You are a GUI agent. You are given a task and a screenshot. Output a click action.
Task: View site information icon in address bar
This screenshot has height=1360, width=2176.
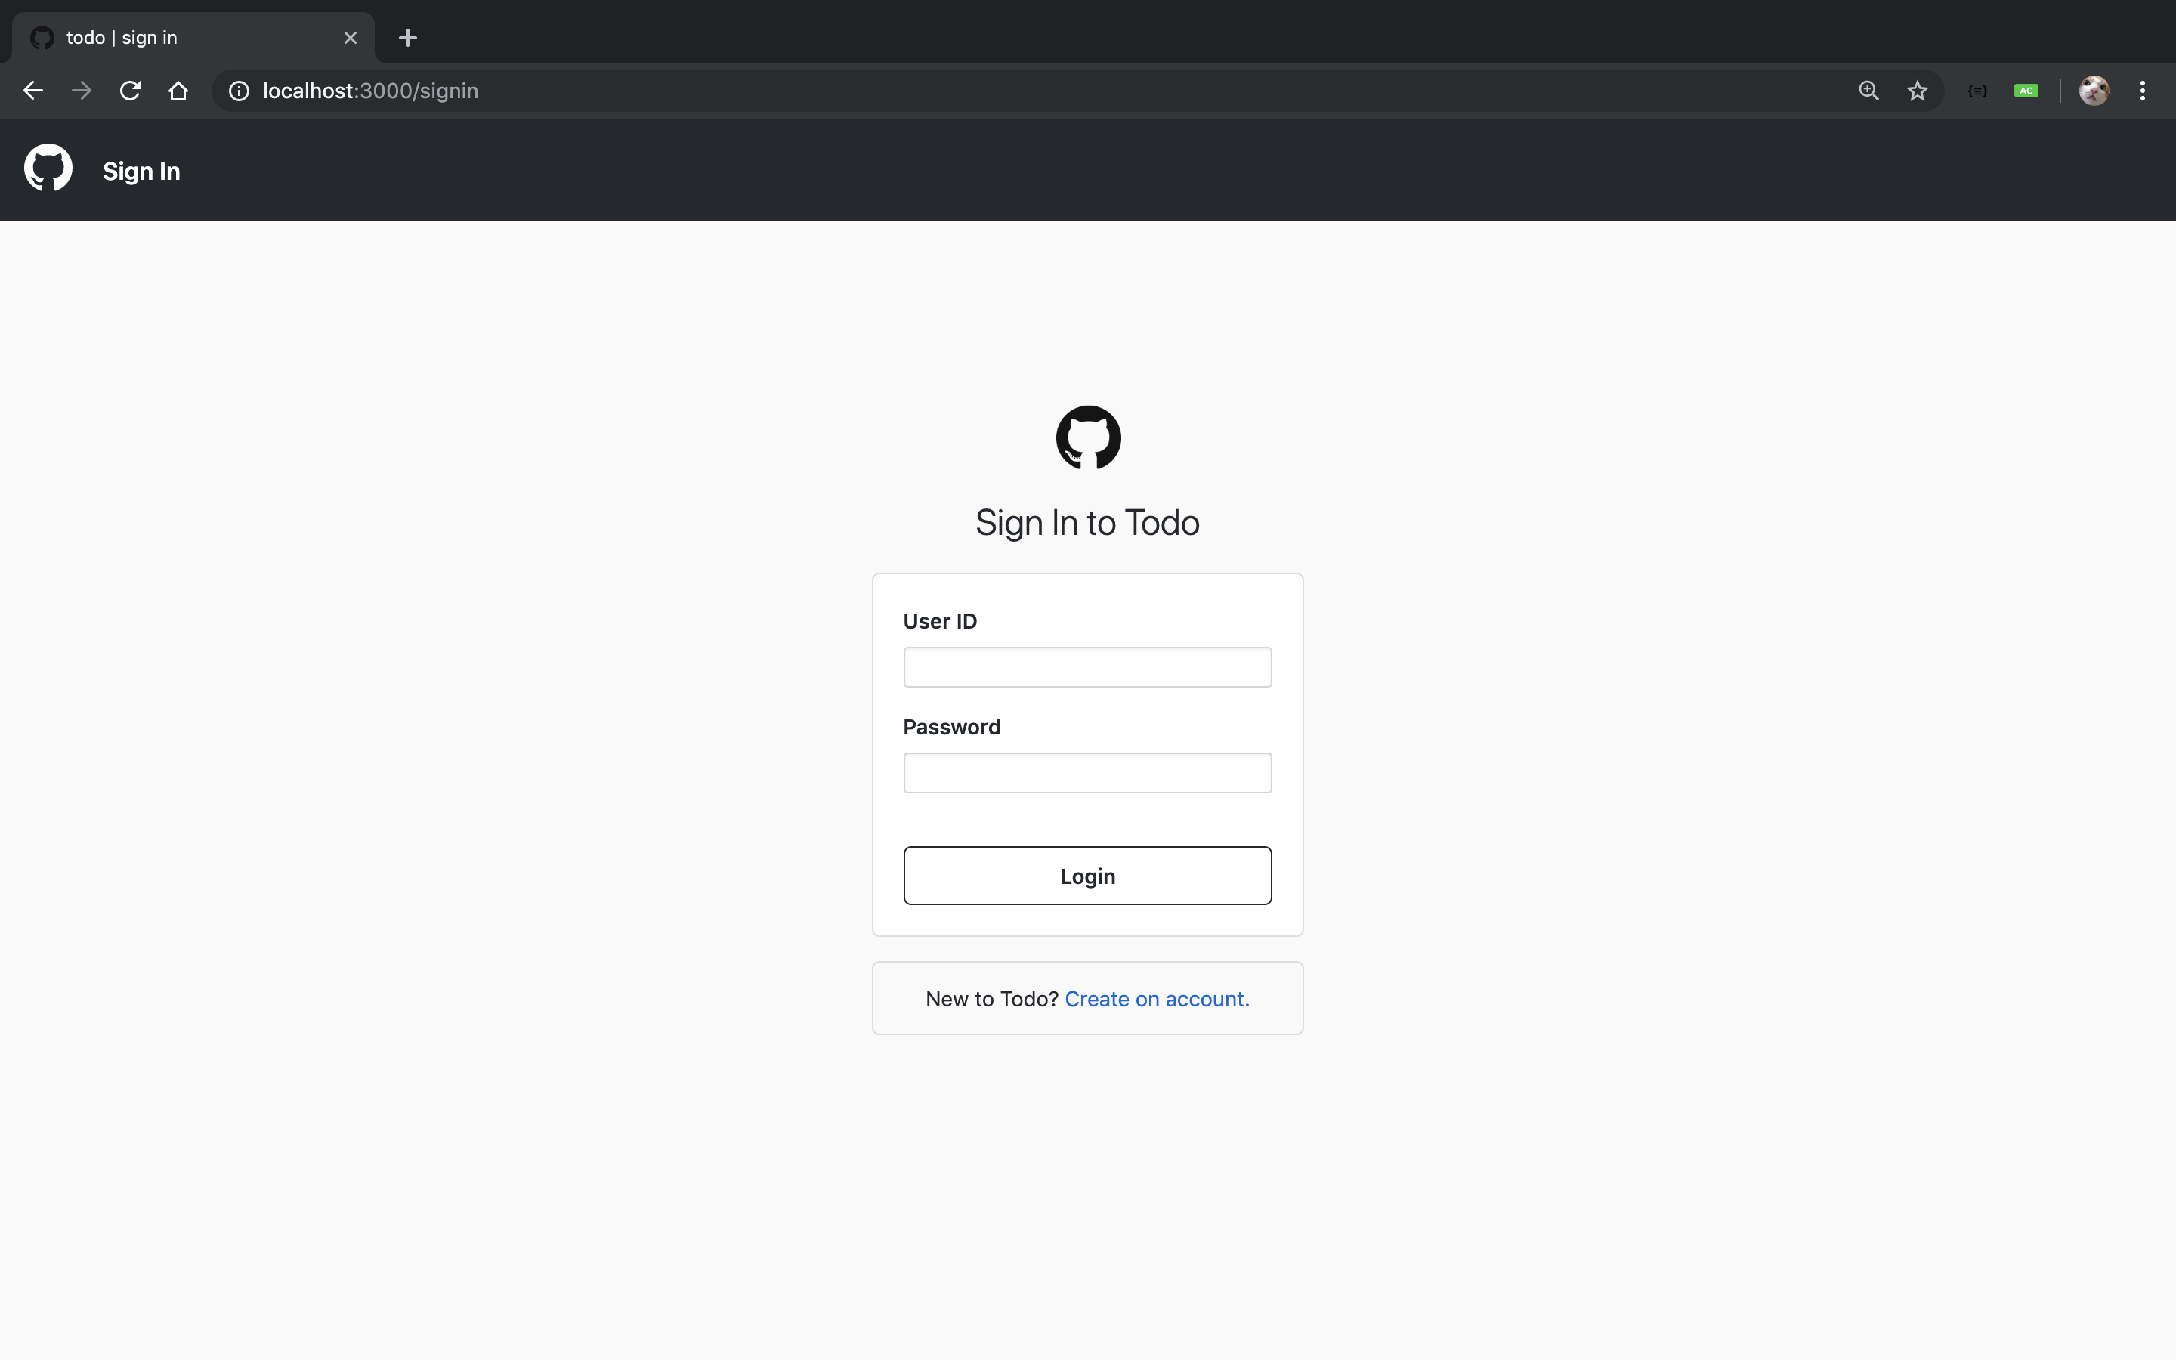(x=238, y=91)
